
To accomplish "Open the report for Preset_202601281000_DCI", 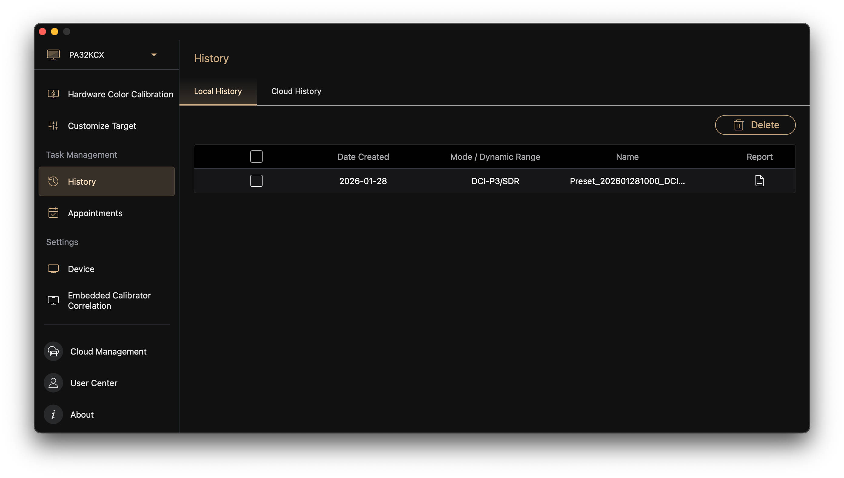I will (759, 181).
